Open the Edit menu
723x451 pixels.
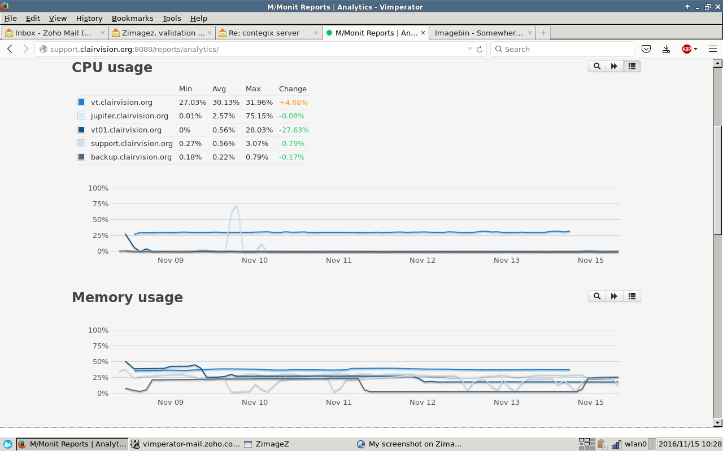[x=33, y=18]
